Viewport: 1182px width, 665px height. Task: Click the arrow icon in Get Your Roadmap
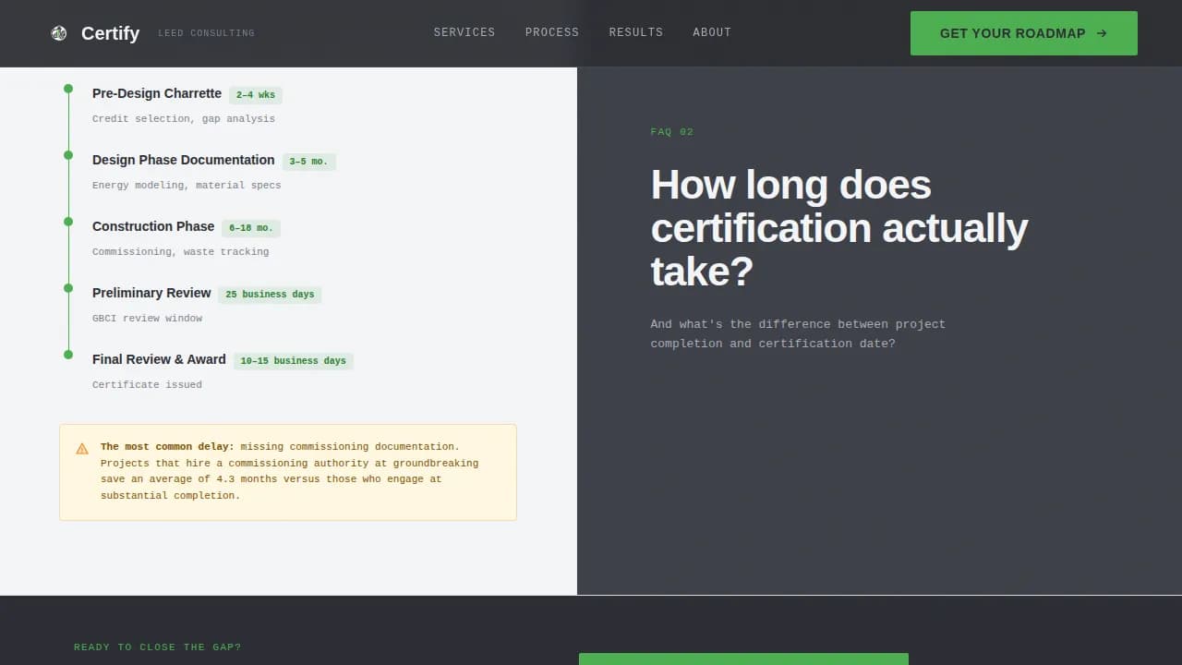[x=1102, y=33]
